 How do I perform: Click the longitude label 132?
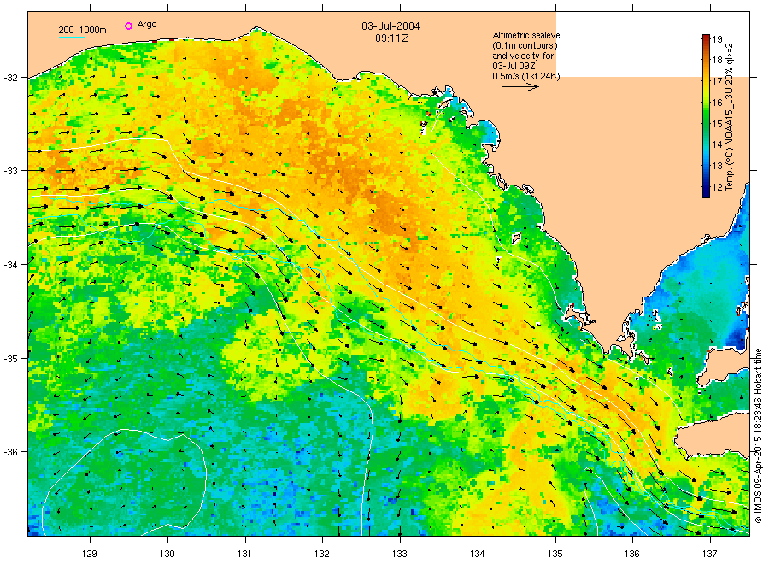[322, 555]
